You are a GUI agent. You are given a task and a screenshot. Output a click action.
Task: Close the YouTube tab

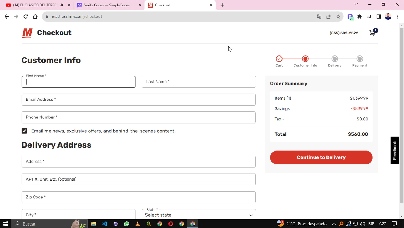(69, 5)
